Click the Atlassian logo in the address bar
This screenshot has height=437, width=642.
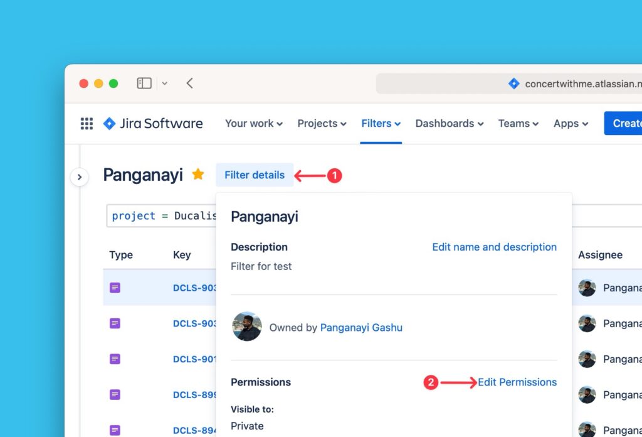coord(513,82)
